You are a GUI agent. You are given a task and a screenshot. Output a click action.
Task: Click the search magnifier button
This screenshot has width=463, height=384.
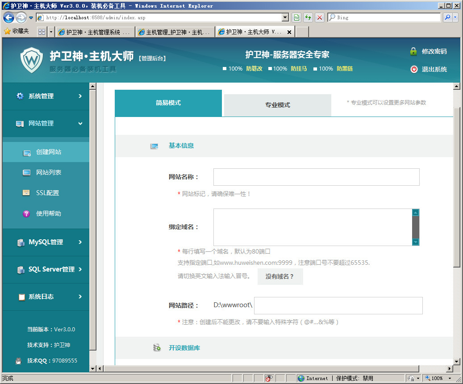(448, 18)
